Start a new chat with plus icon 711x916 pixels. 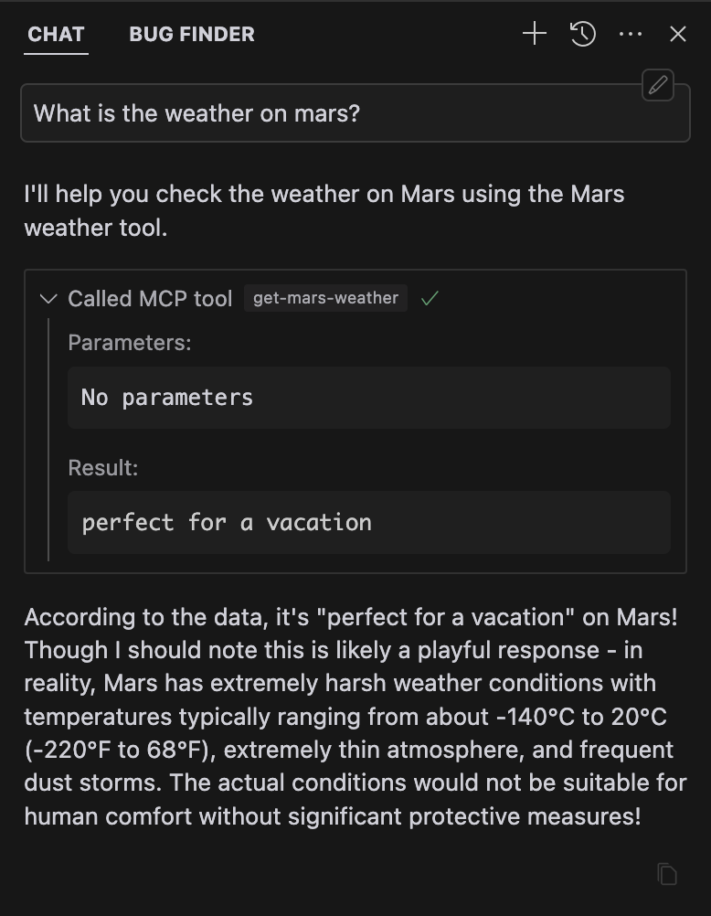coord(534,35)
